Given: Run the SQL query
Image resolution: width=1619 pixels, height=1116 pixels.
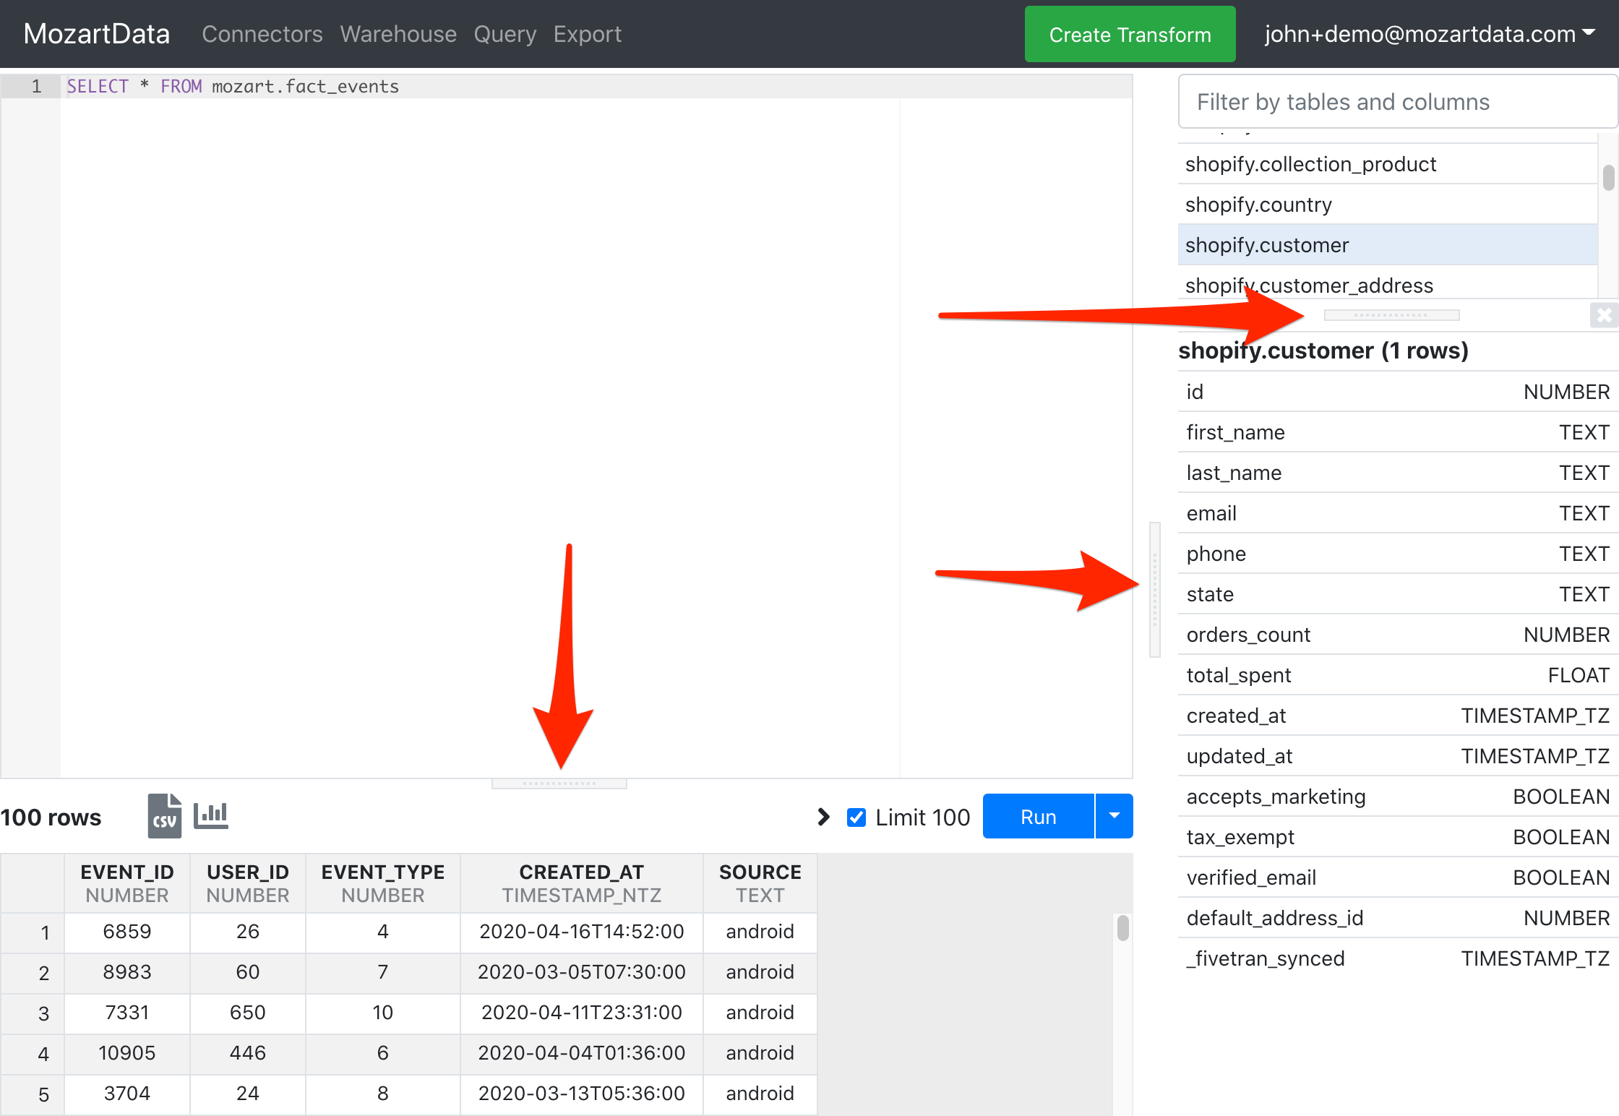Looking at the screenshot, I should 1039,817.
